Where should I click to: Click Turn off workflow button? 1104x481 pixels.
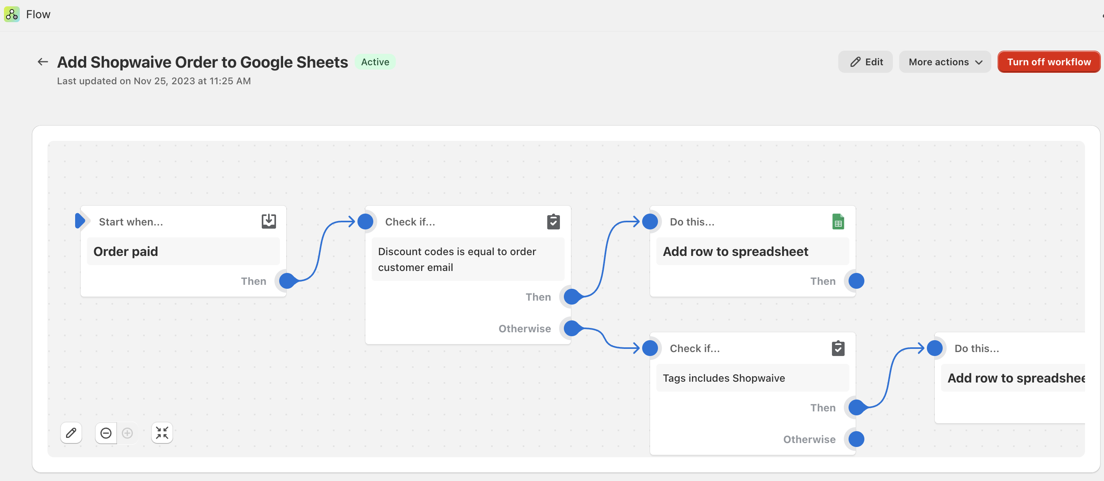(x=1049, y=62)
